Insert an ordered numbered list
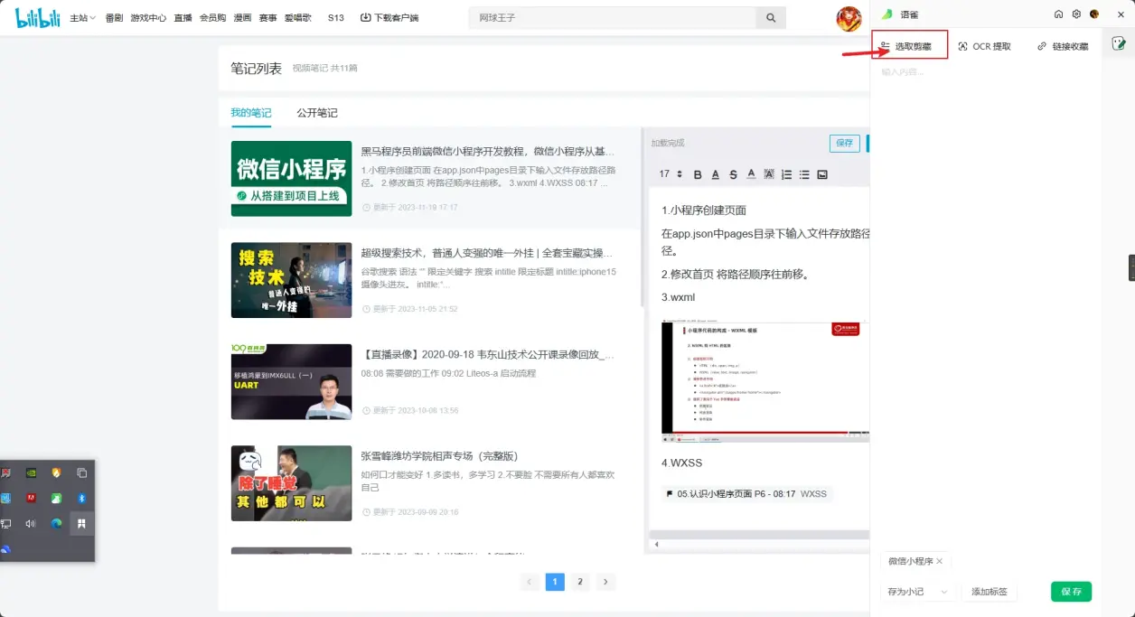The height and width of the screenshot is (617, 1135). click(786, 174)
